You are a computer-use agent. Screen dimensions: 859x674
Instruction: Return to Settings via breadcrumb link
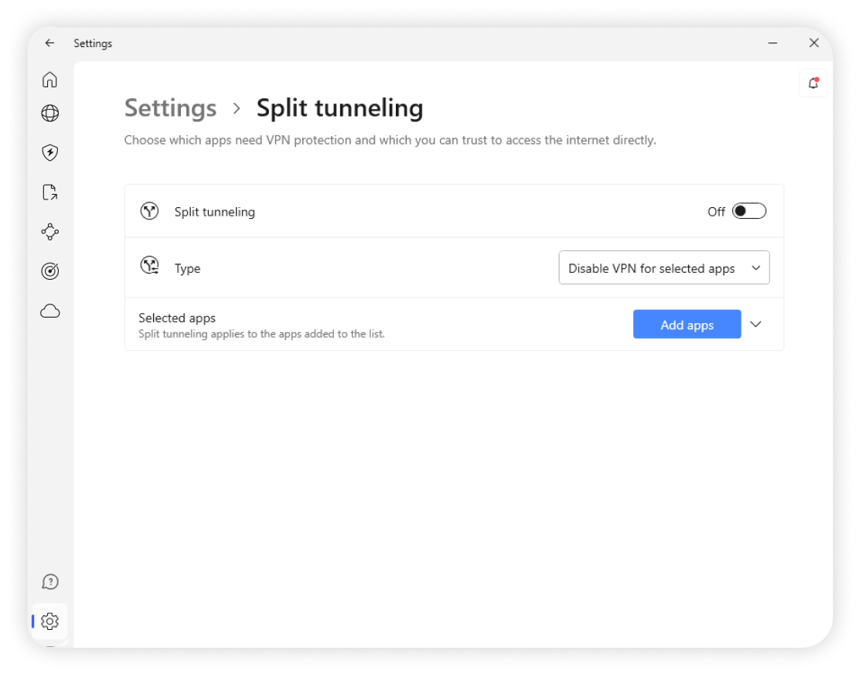170,108
